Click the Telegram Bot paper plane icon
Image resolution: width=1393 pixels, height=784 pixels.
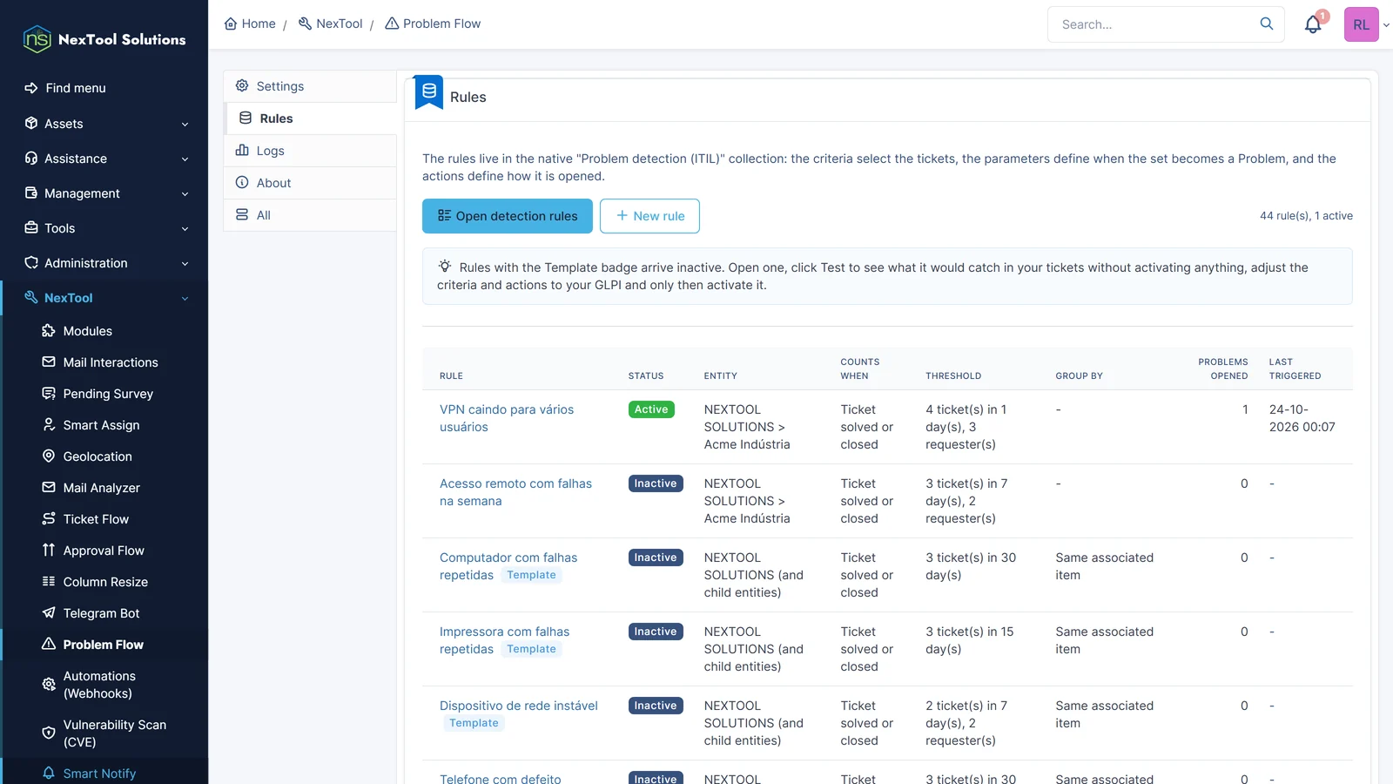tap(49, 613)
